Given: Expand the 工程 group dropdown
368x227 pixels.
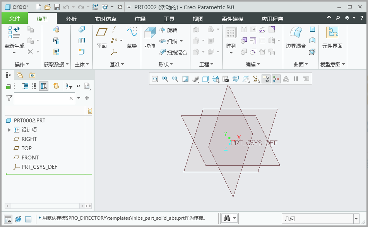Looking at the screenshot, I should (206, 64).
